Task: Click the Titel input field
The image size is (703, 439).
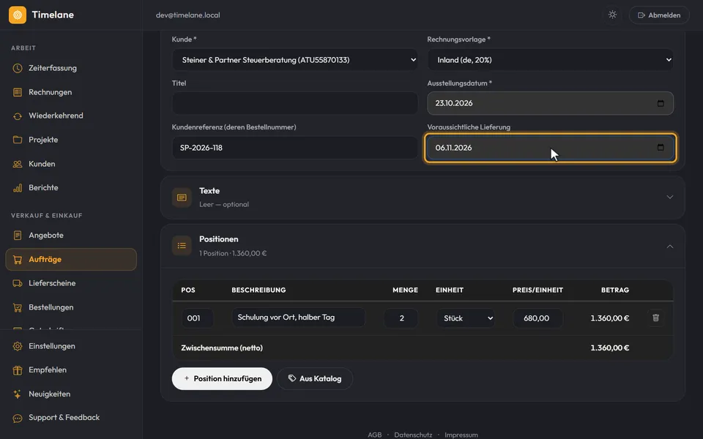Action: pos(294,103)
